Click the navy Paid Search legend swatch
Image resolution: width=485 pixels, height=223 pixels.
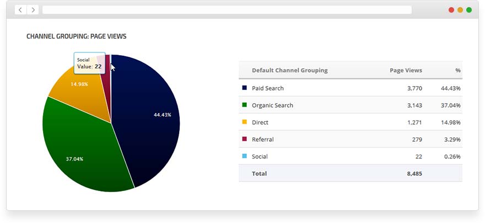pos(244,88)
